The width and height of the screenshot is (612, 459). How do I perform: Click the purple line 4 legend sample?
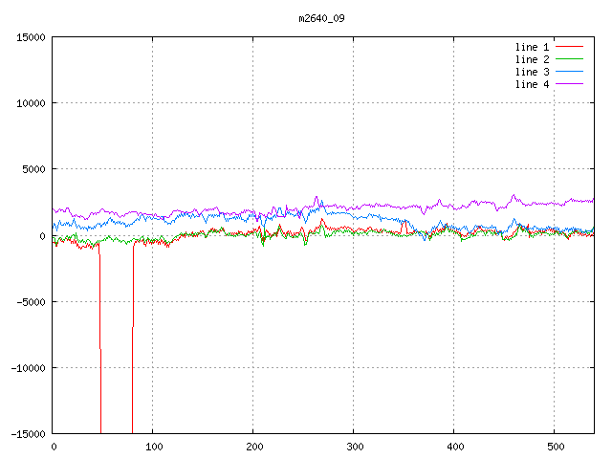click(x=569, y=84)
